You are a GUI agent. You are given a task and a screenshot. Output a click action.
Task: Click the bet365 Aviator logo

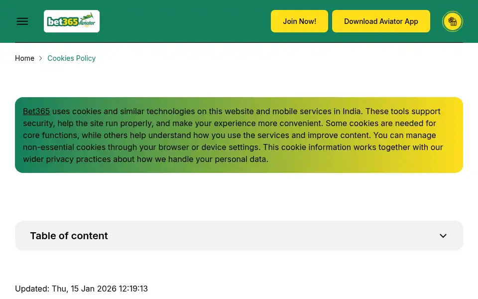(x=72, y=21)
